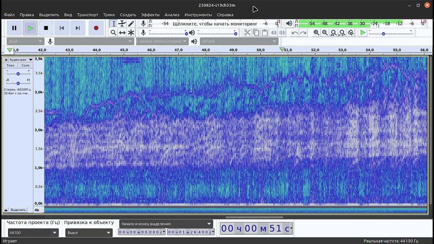Select the Multi-tool asterisk icon

pyautogui.click(x=131, y=33)
